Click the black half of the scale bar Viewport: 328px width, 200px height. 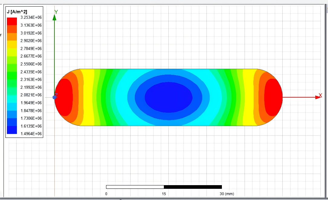pos(193,187)
